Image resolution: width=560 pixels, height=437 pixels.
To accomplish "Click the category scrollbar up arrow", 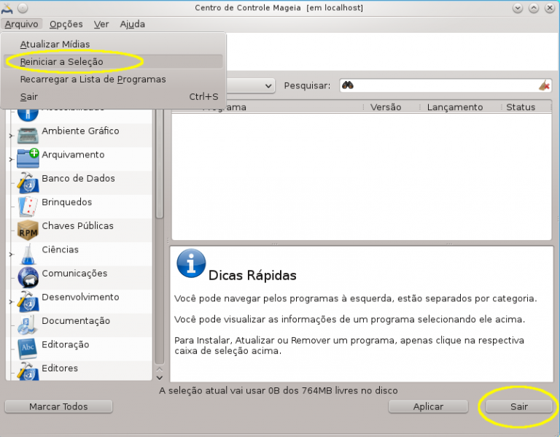I will pos(160,369).
